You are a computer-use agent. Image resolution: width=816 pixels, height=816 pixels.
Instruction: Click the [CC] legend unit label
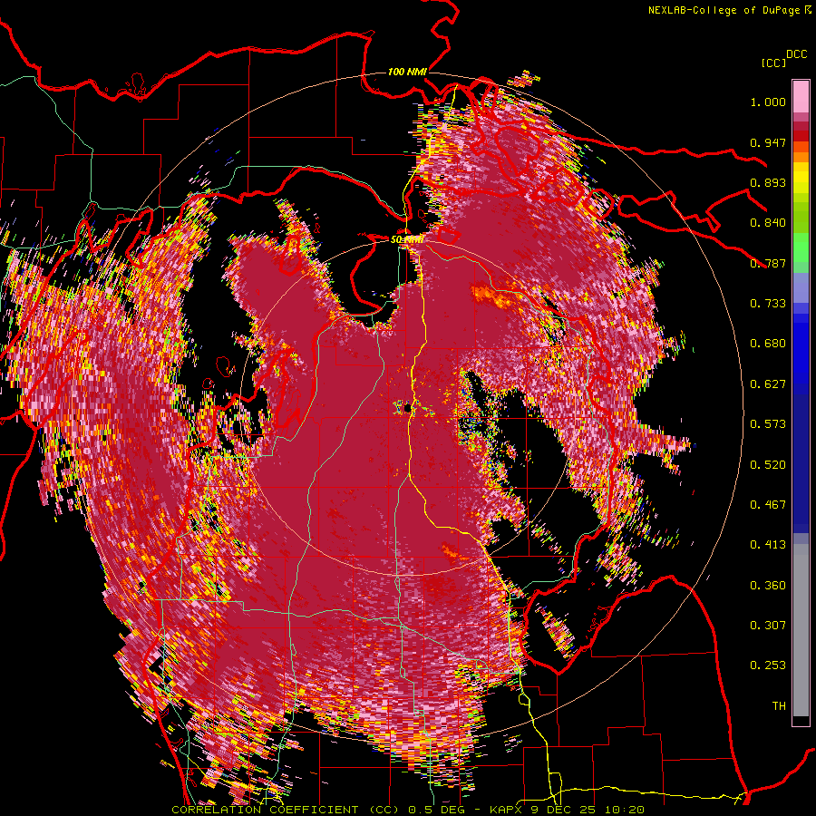(x=773, y=63)
